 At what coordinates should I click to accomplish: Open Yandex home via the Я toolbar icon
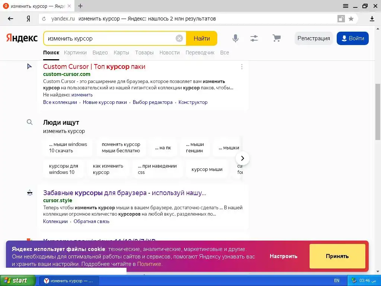click(x=28, y=19)
